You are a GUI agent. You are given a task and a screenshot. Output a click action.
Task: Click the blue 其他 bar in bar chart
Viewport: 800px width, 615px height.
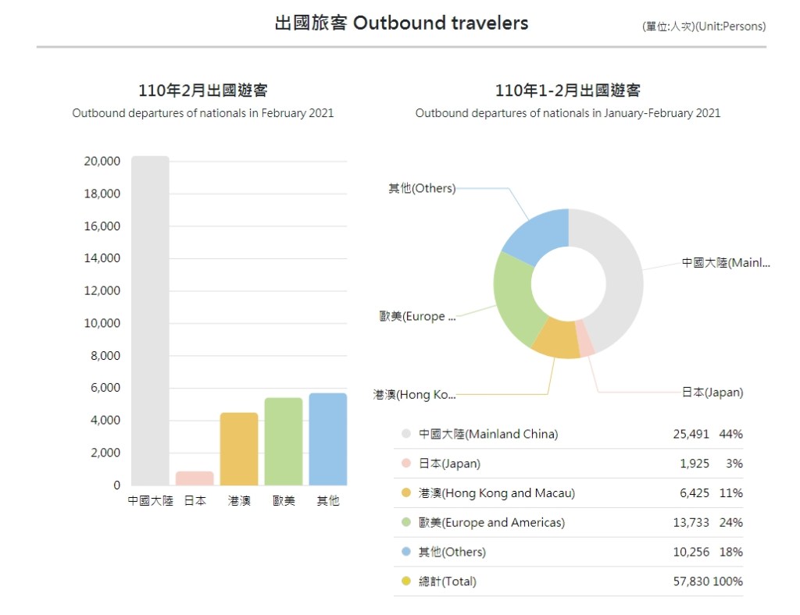coord(328,439)
